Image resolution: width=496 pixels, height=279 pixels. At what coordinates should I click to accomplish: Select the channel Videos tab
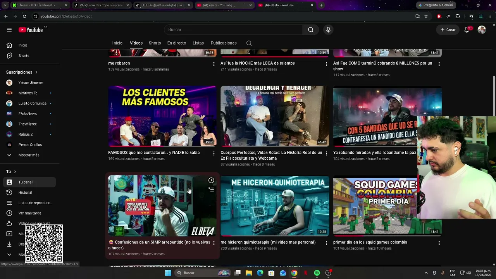click(136, 43)
